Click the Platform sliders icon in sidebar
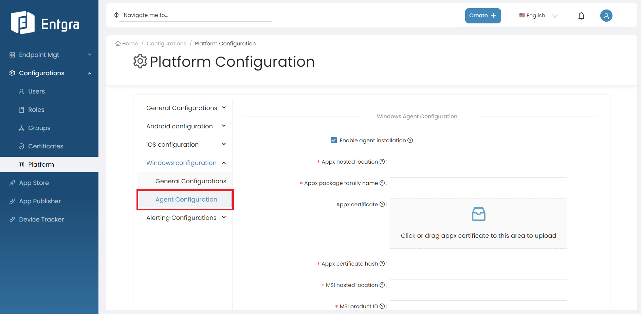The width and height of the screenshot is (641, 314). coord(21,165)
